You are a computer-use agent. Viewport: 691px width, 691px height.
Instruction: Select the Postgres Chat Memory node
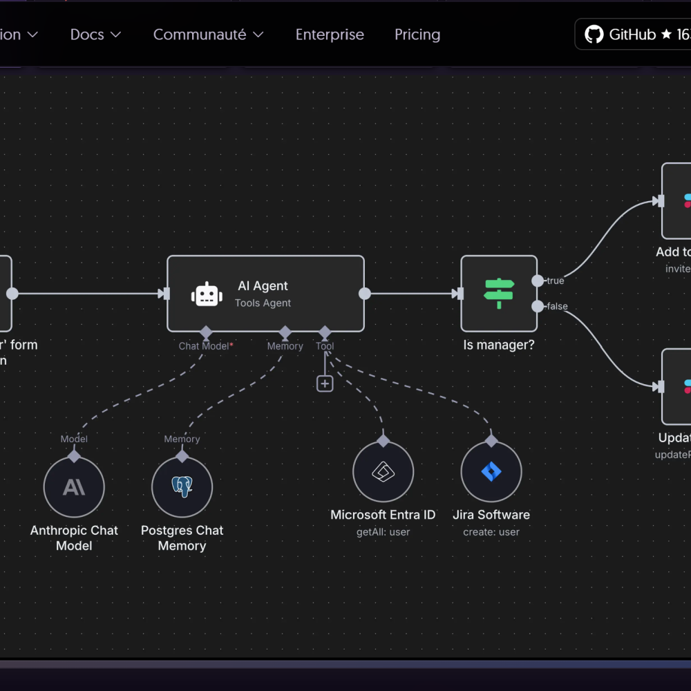pos(182,487)
